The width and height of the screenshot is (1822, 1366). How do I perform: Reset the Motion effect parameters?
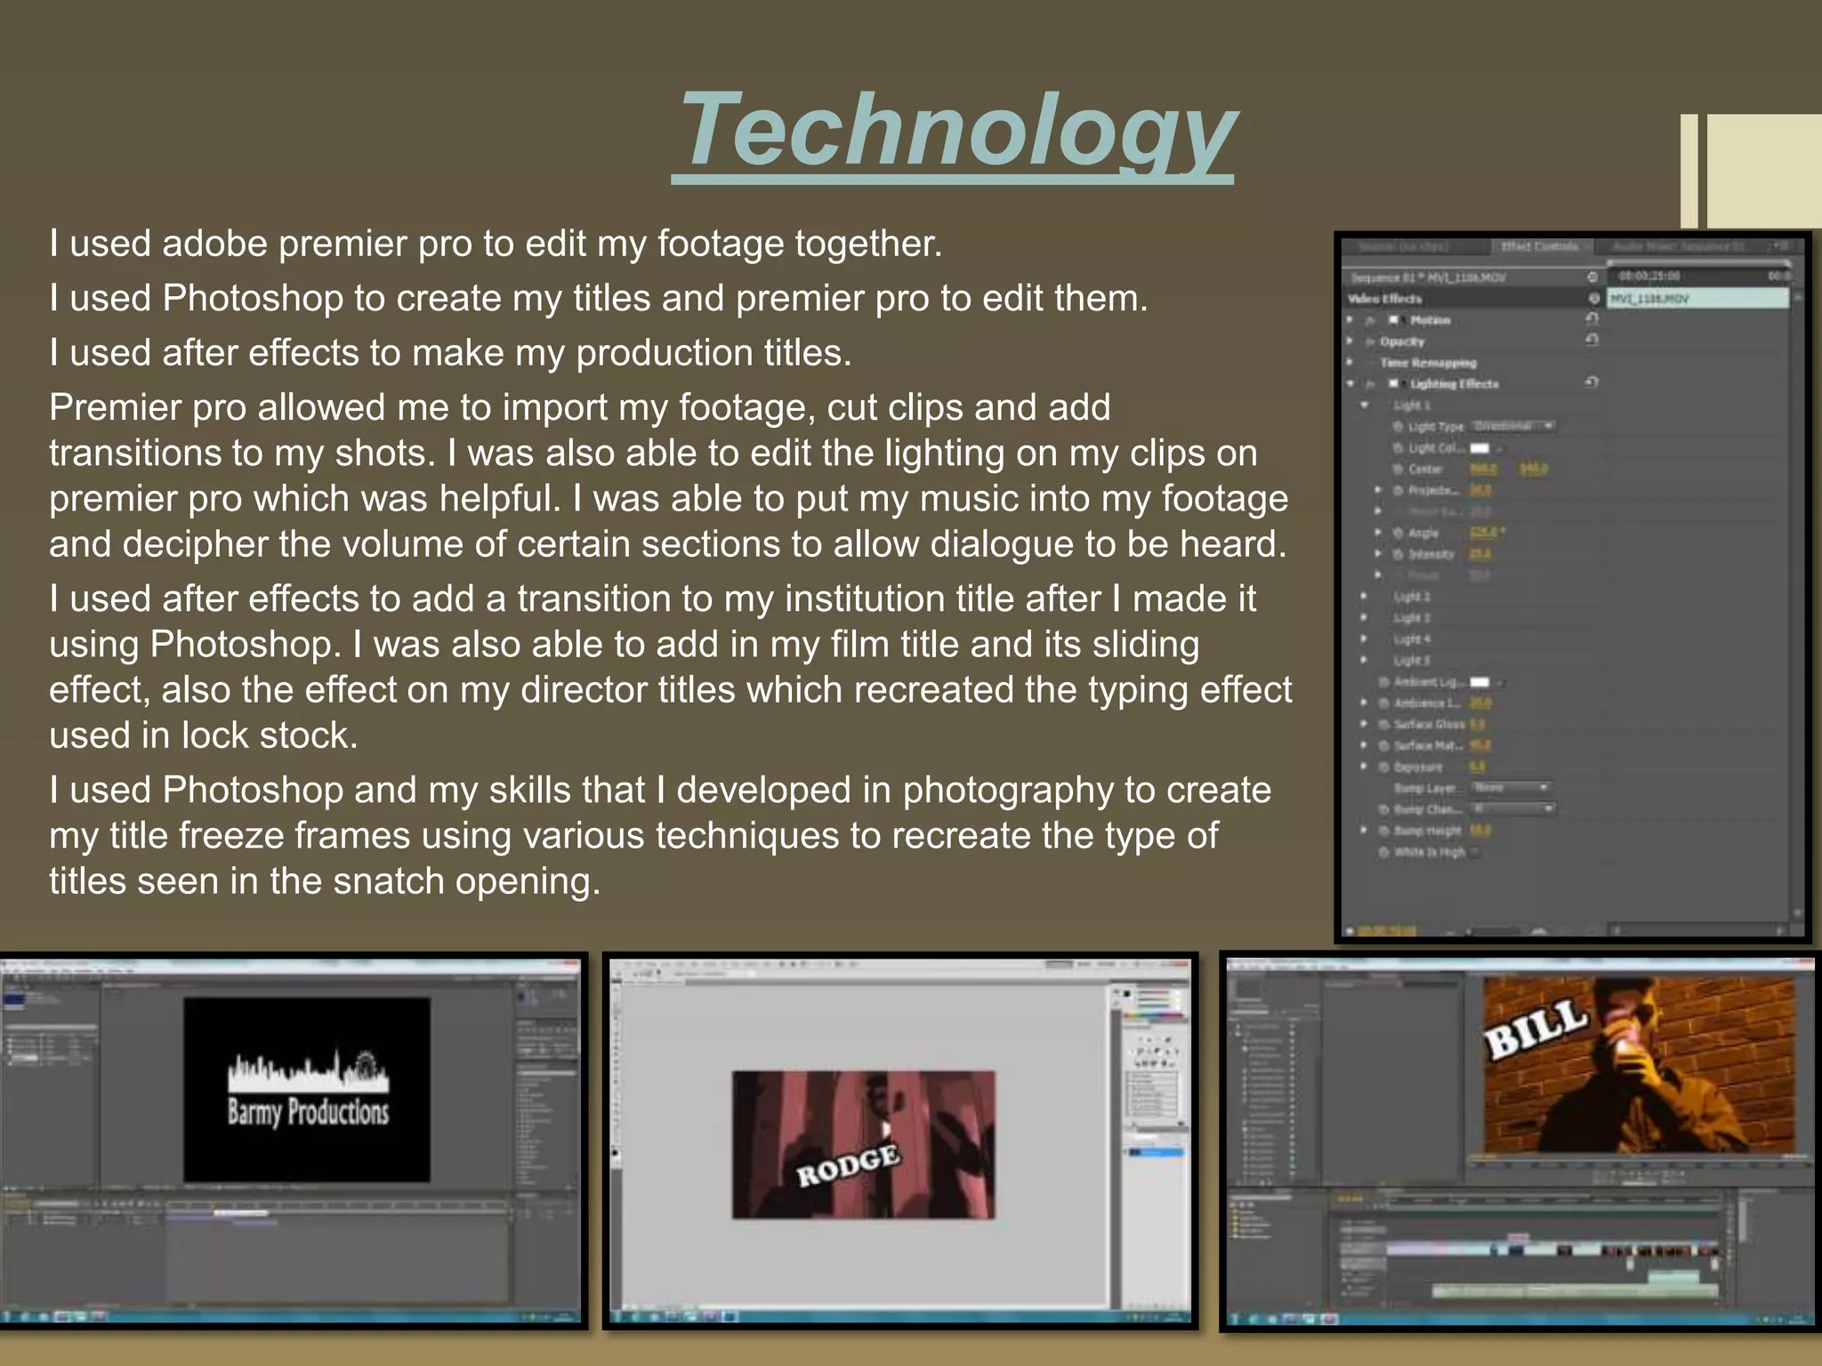[1592, 318]
